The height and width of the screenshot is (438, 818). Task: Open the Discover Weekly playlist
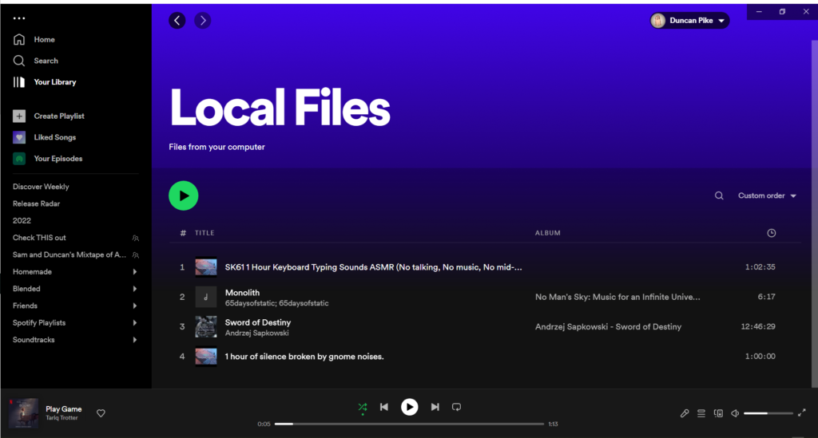41,187
